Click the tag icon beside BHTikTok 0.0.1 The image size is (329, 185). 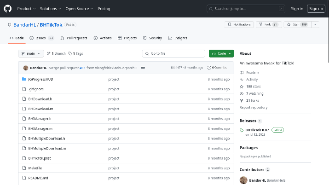[242, 130]
